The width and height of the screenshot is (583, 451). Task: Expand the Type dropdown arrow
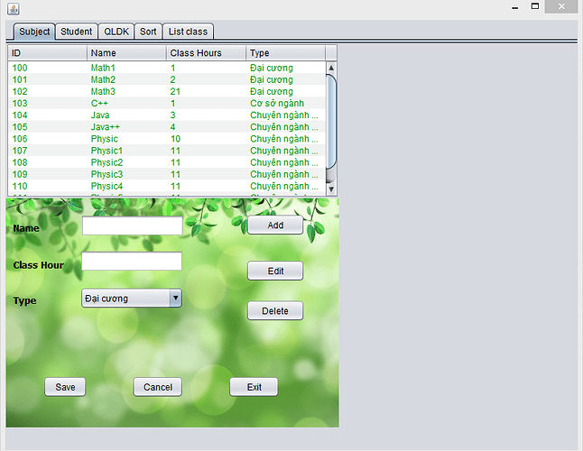[175, 299]
